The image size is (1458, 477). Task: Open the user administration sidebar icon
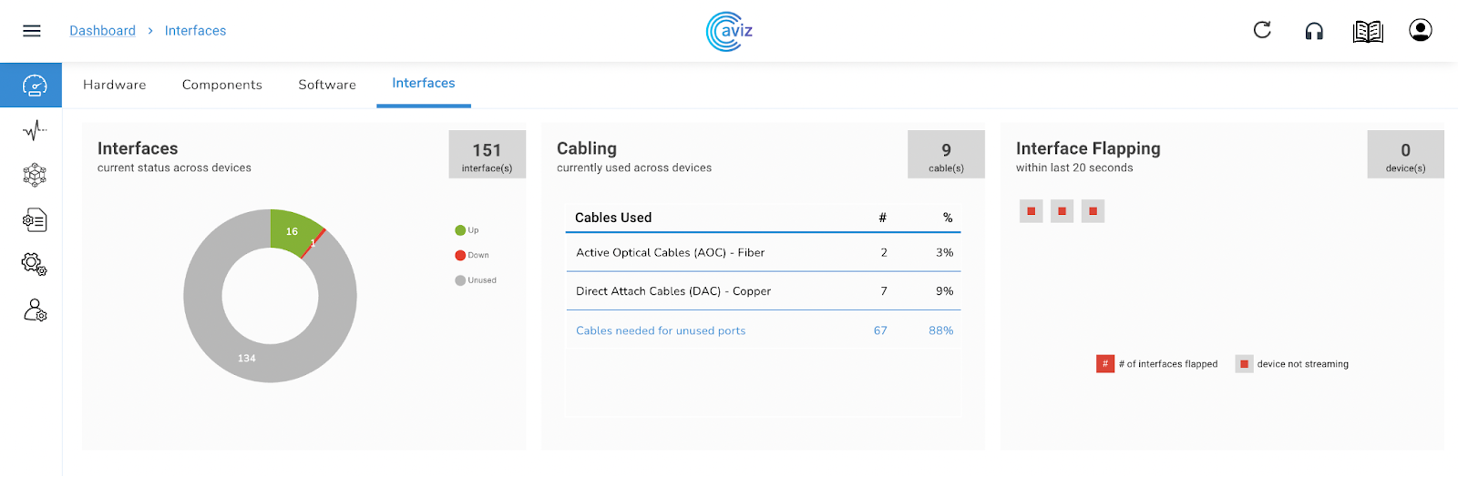35,310
